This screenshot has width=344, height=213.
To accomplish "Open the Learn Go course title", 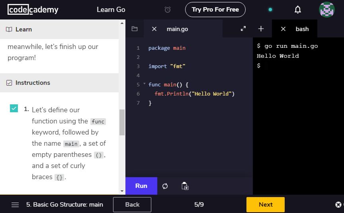I will point(111,10).
